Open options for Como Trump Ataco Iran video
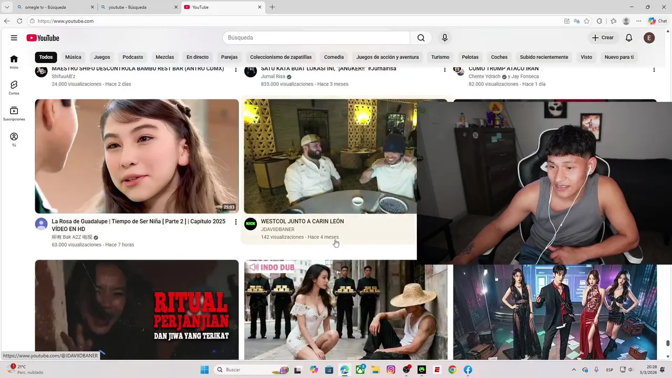This screenshot has height=378, width=672. tap(654, 69)
